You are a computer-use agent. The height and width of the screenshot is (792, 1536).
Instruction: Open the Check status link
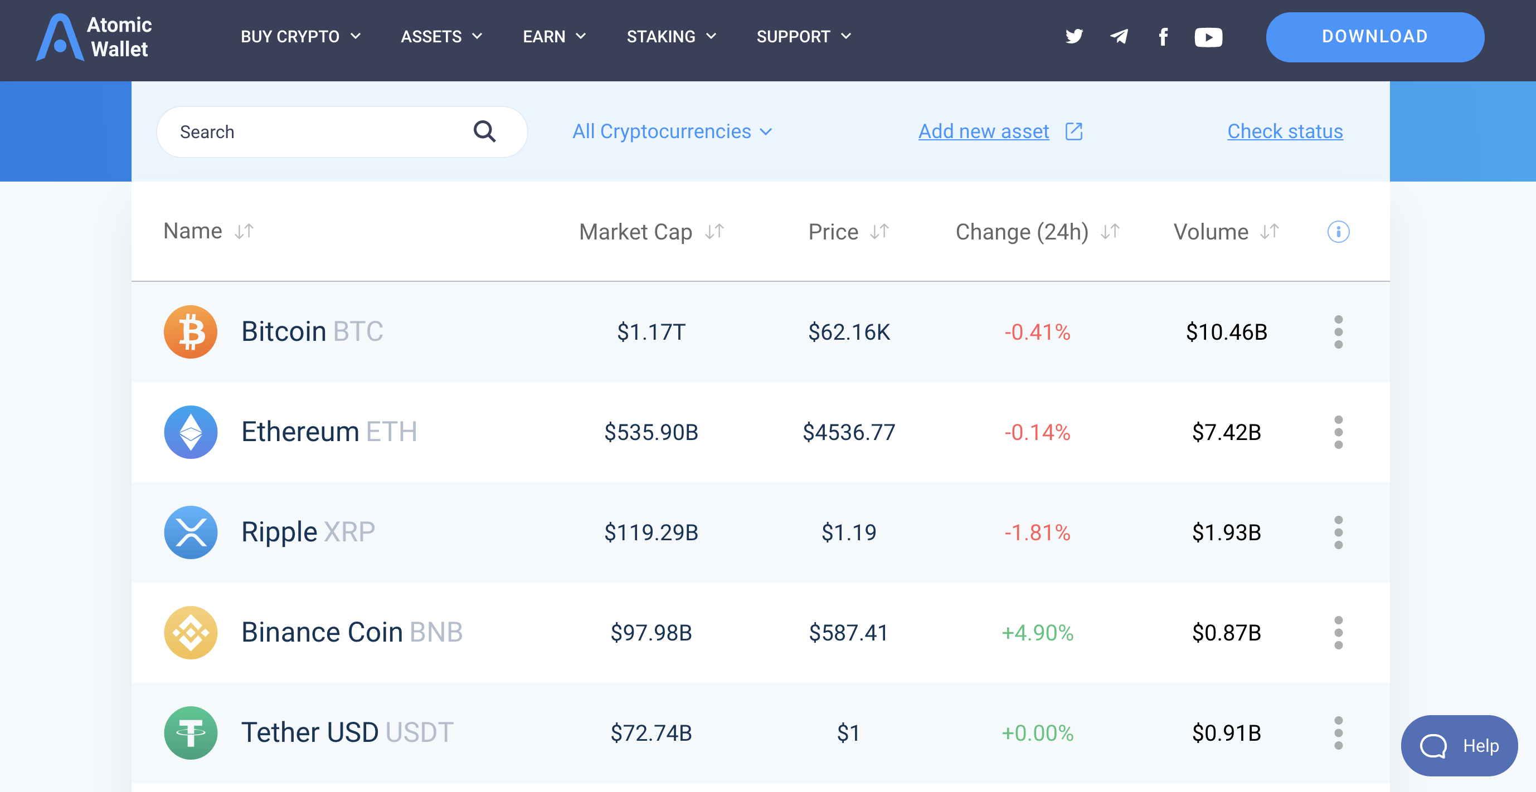tap(1285, 131)
